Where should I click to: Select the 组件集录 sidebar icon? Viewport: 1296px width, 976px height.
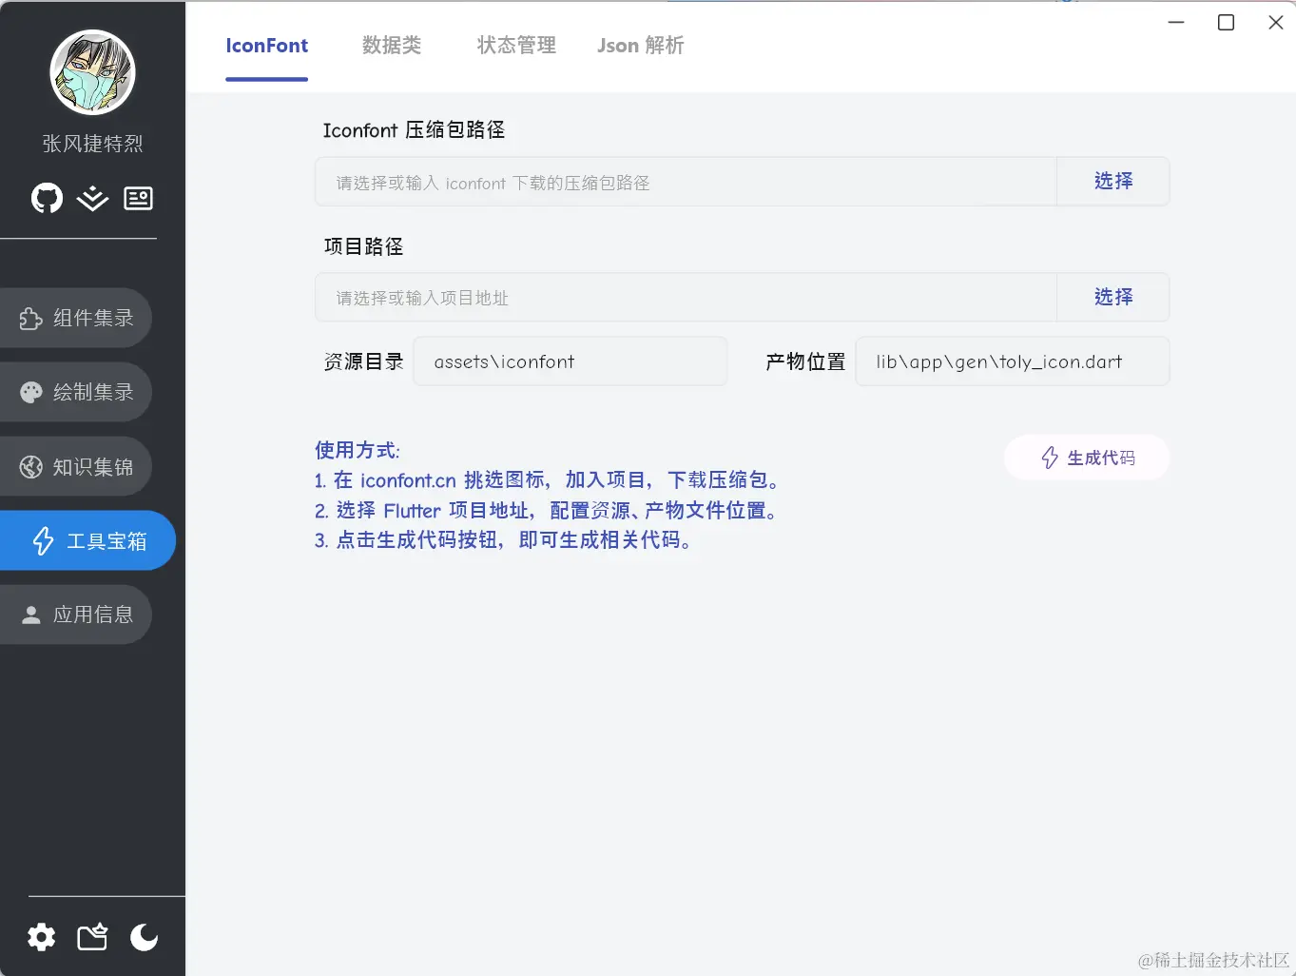pos(31,318)
